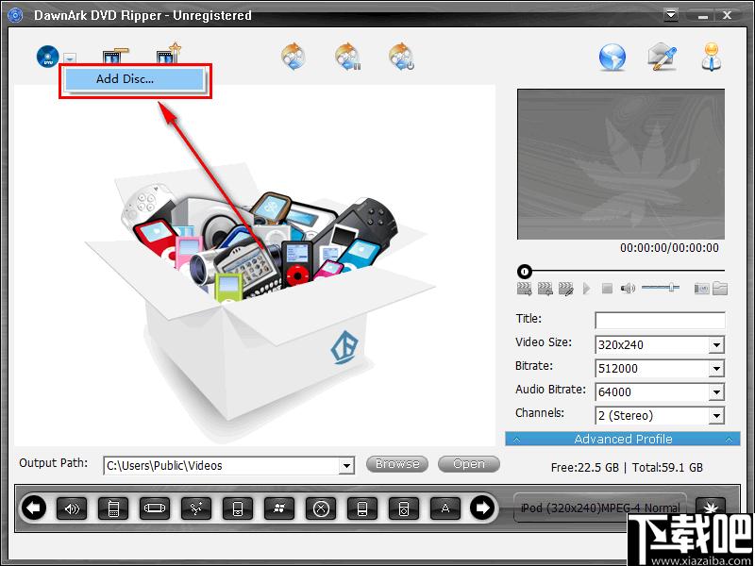755x566 pixels.
Task: Click the person with tie icon
Action: (712, 57)
